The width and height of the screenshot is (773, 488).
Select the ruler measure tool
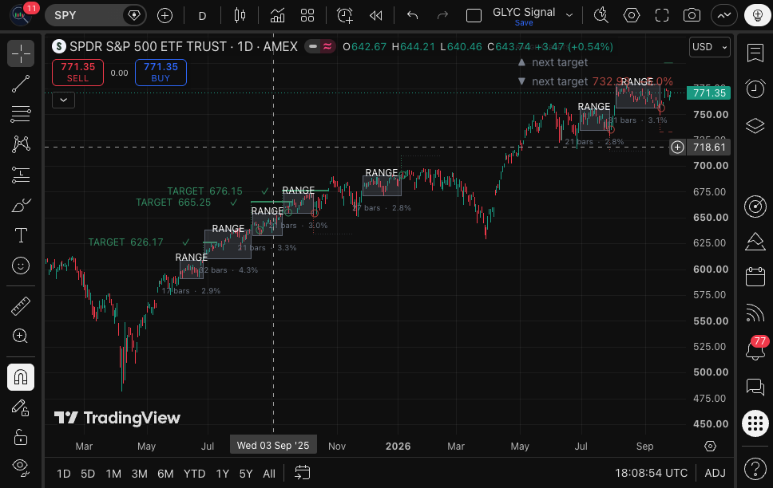(x=21, y=306)
